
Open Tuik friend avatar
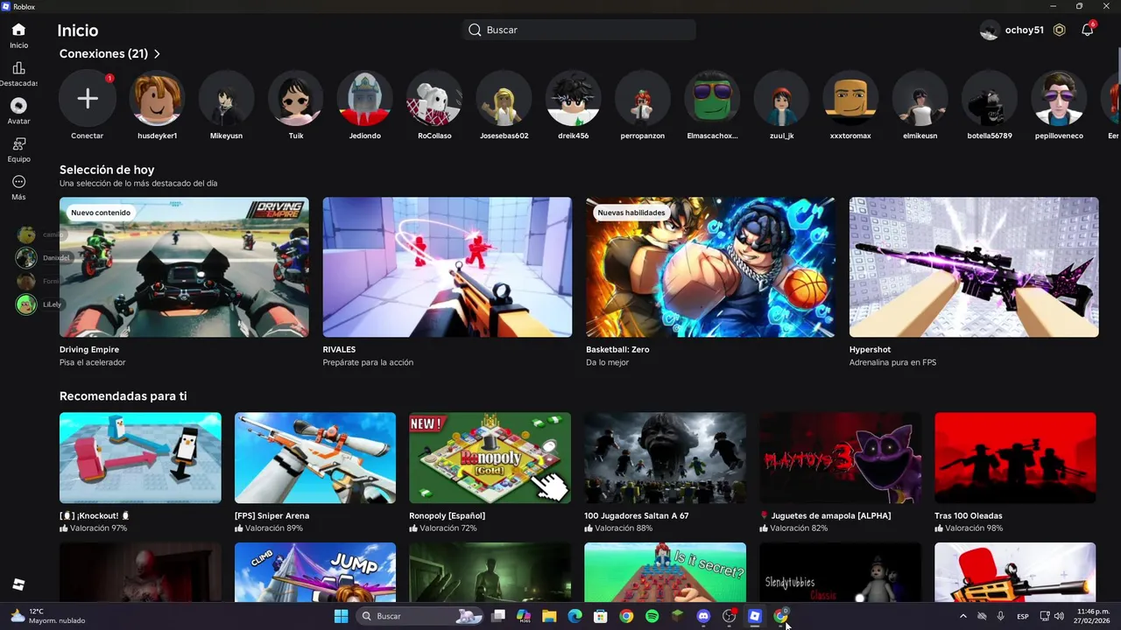(x=296, y=99)
